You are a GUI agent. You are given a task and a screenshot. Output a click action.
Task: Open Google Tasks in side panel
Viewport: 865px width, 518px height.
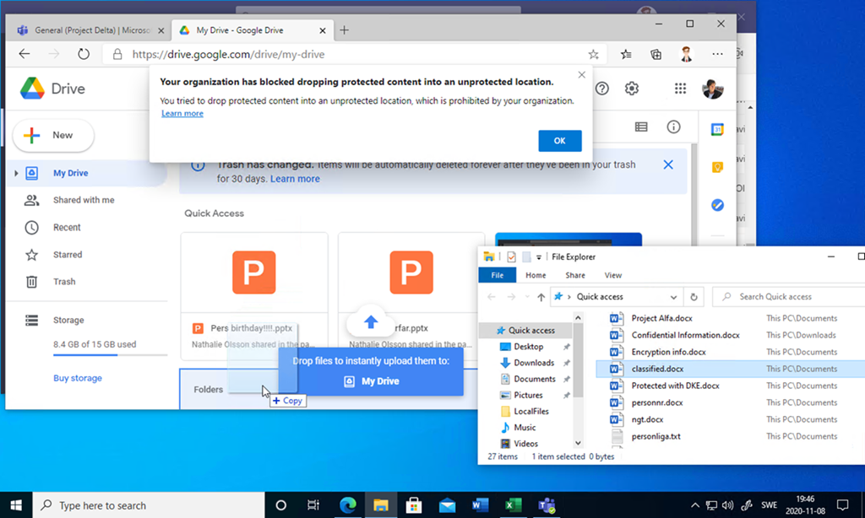717,205
